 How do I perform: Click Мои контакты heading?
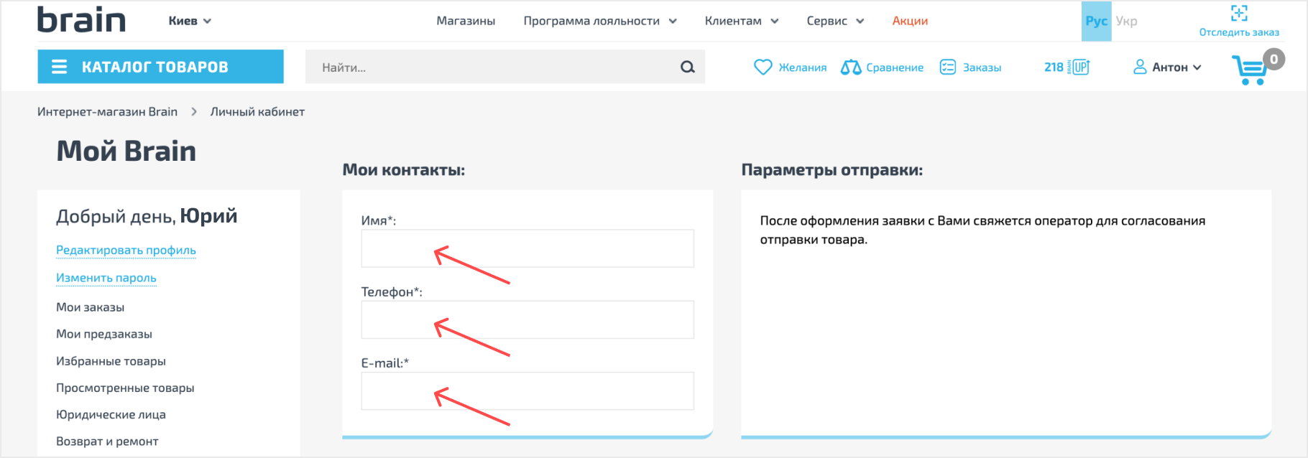[x=404, y=170]
